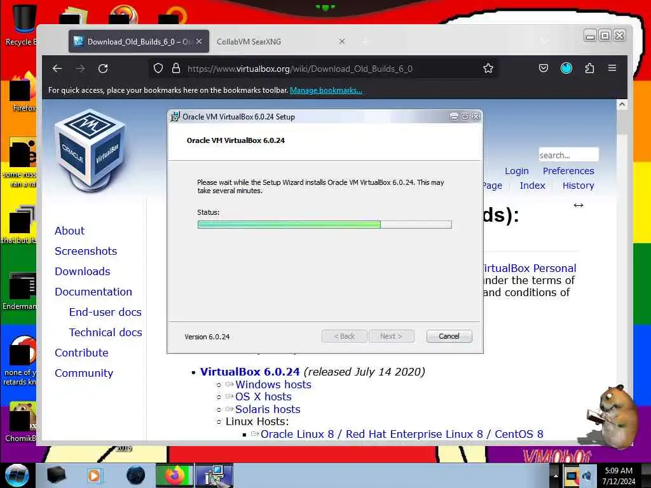This screenshot has width=651, height=488.
Task: Open a new tab with plus button
Action: tap(366, 42)
